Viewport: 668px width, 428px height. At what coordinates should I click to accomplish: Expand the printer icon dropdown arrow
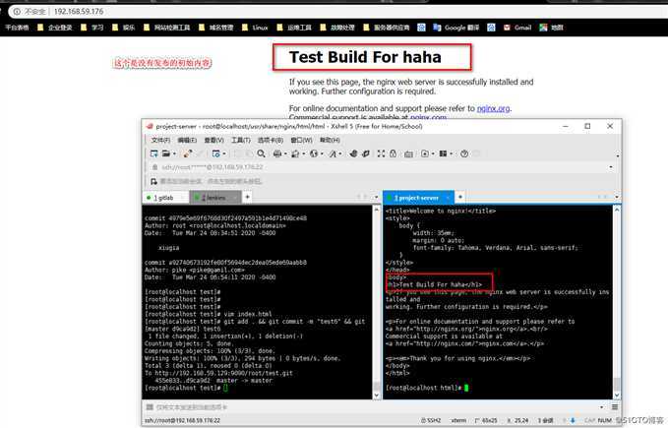pos(285,154)
